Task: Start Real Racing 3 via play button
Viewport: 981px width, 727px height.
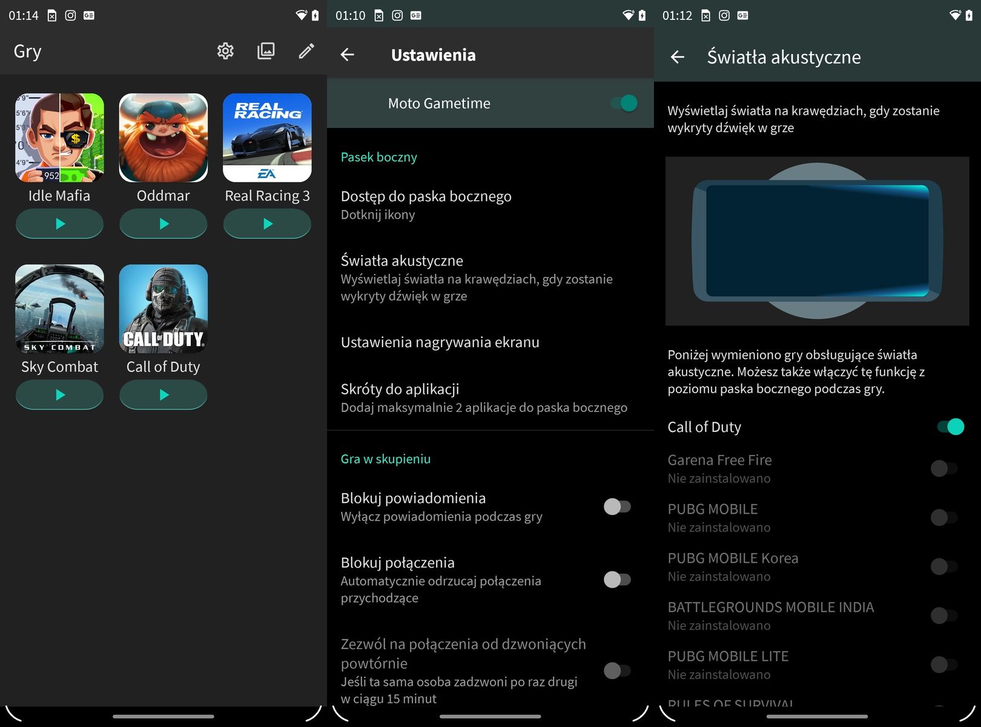Action: click(x=267, y=224)
